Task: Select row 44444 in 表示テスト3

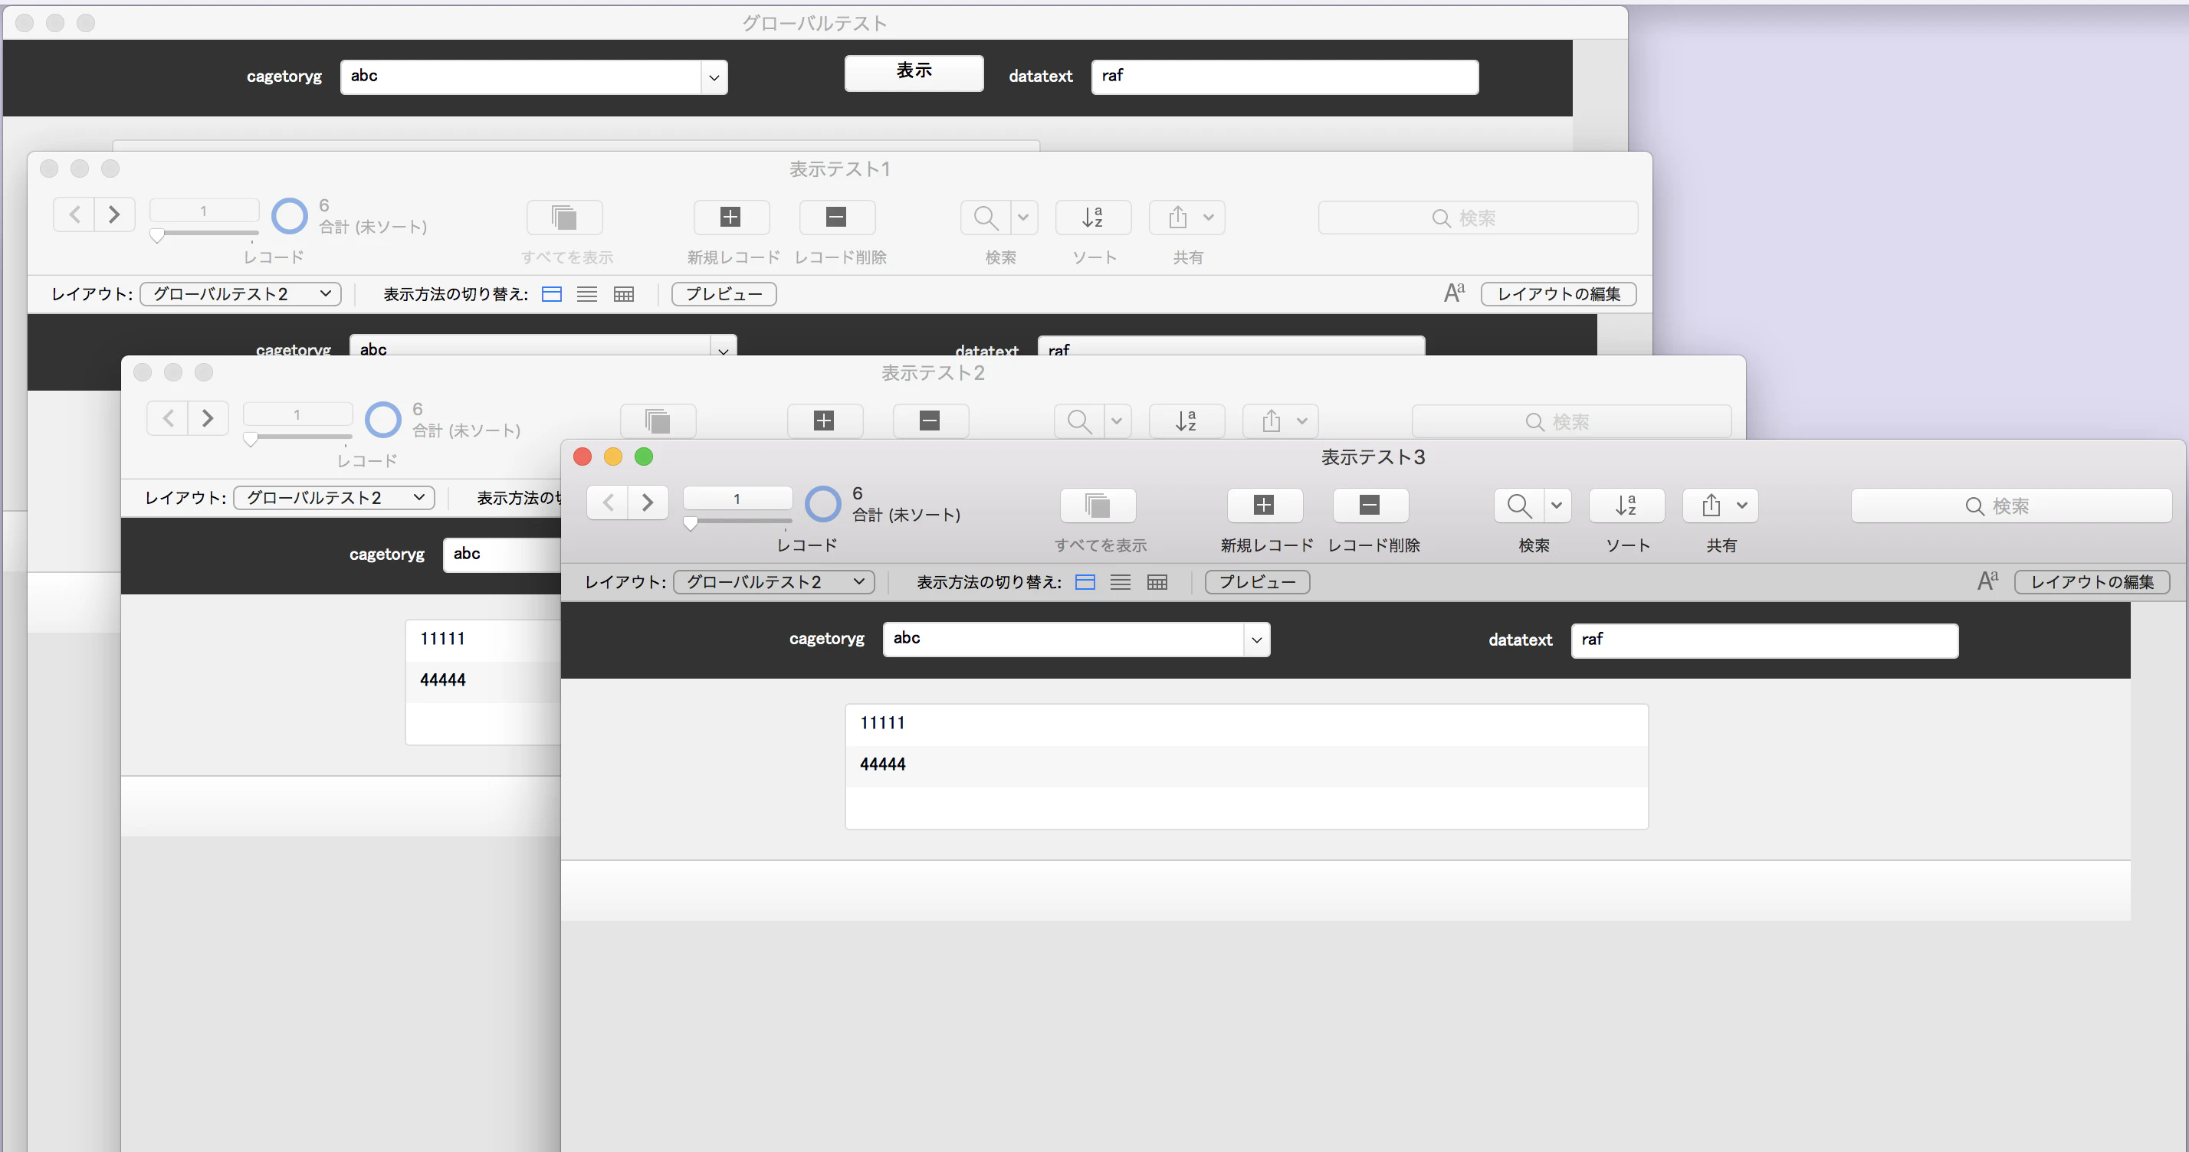Action: pos(1246,765)
